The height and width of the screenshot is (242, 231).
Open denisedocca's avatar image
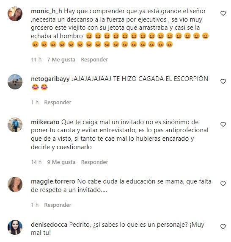[x=15, y=227]
